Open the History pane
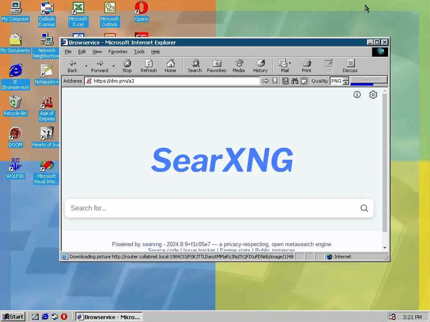The width and height of the screenshot is (430, 322). click(260, 66)
